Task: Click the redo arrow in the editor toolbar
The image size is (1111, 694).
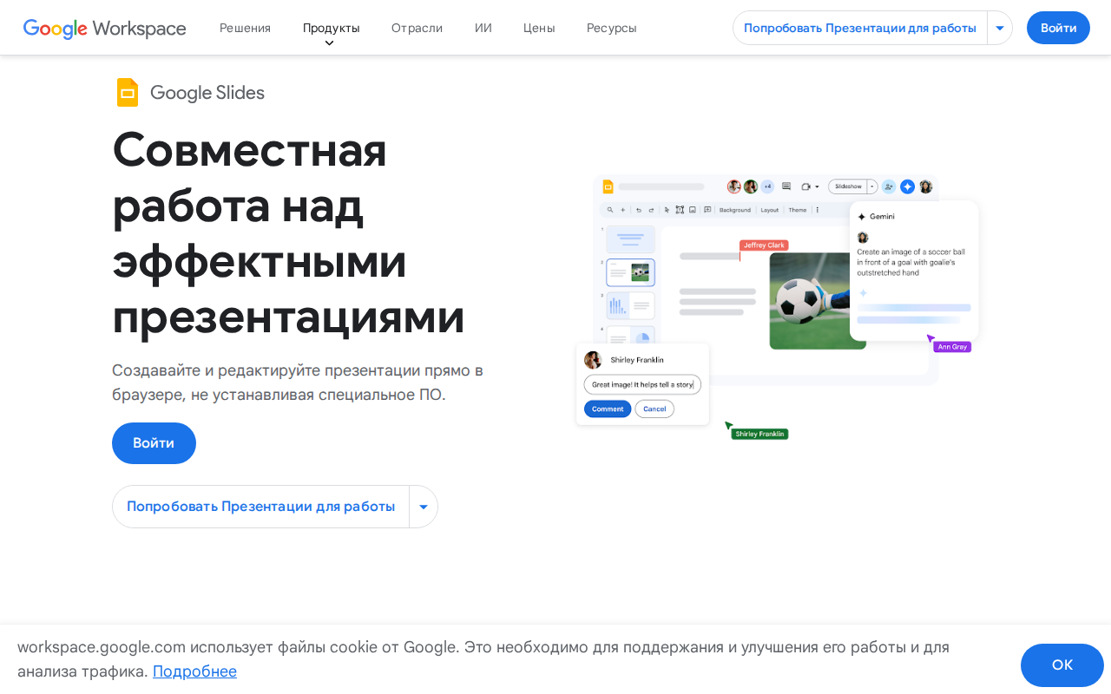Action: click(651, 209)
